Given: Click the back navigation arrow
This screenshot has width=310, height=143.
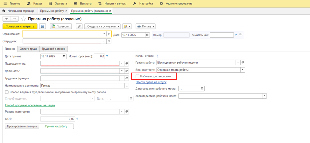Looking at the screenshot, I should pyautogui.click(x=6, y=19).
